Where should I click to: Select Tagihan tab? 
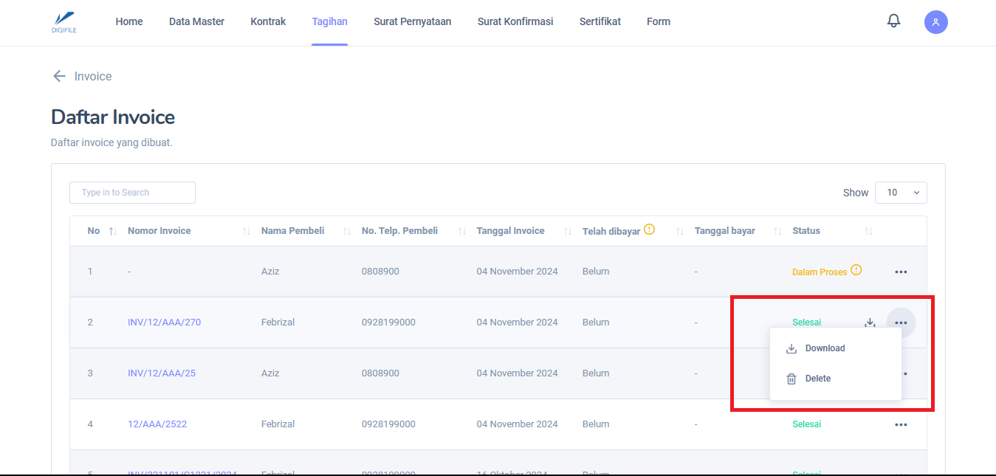click(x=329, y=21)
